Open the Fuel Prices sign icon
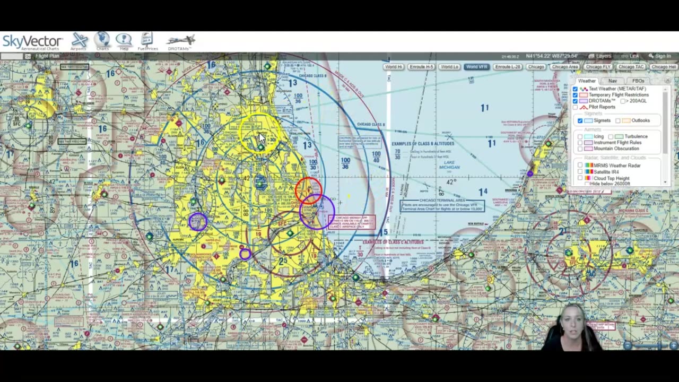The width and height of the screenshot is (679, 382). [x=147, y=41]
